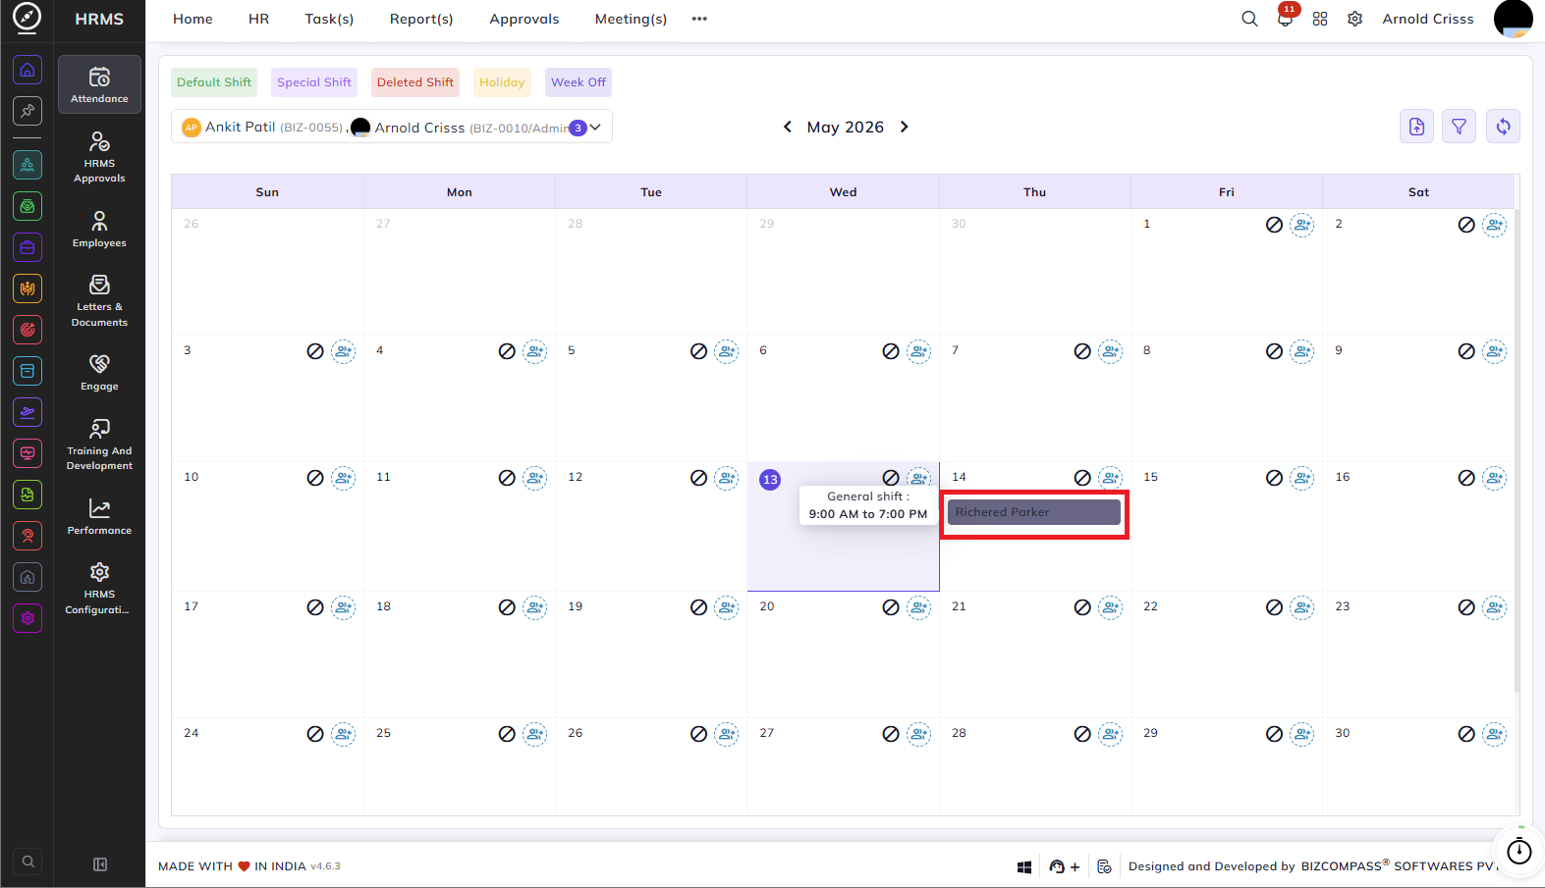The height and width of the screenshot is (888, 1545).
Task: Open the Task(s) menu
Action: [329, 19]
